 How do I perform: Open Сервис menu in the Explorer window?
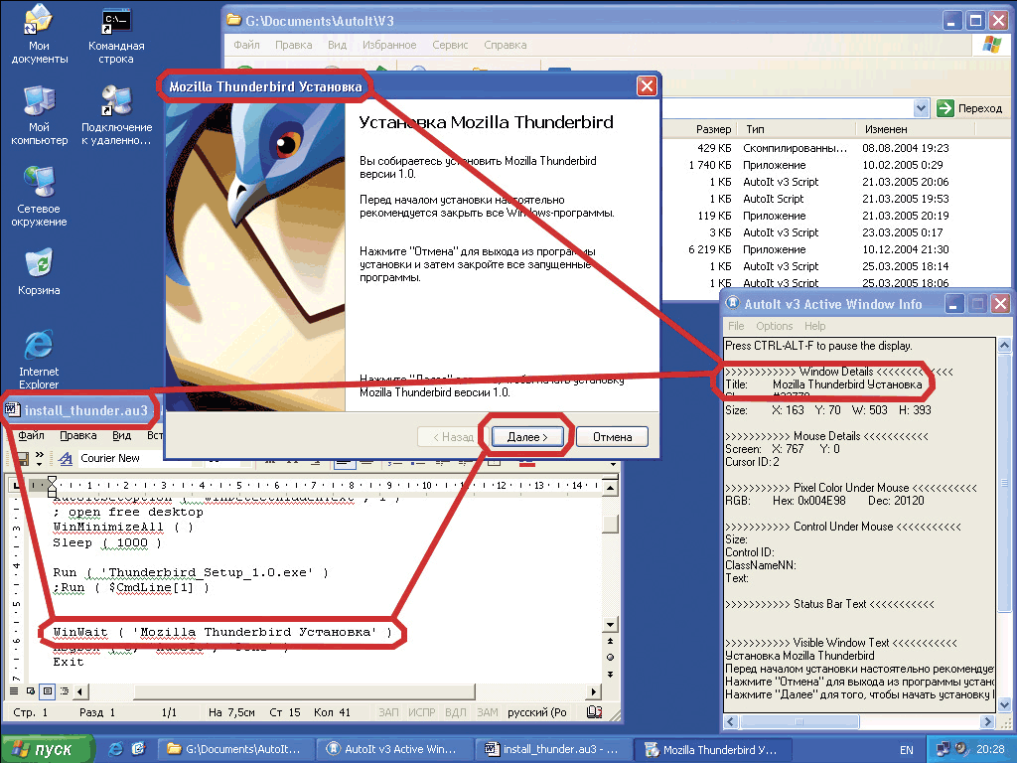click(x=450, y=45)
